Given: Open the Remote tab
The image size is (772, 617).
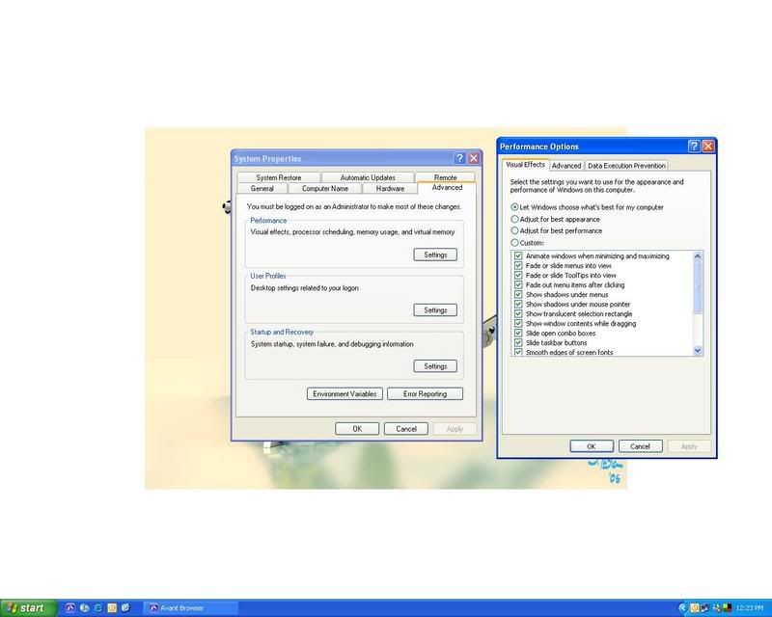Looking at the screenshot, I should (x=445, y=177).
